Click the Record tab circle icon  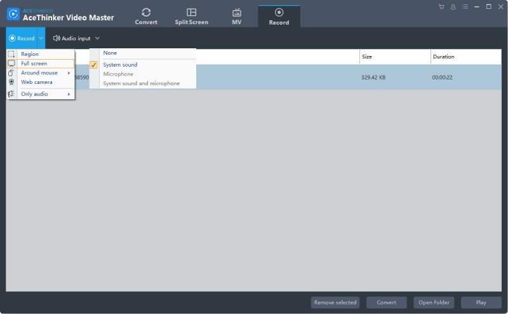point(279,12)
